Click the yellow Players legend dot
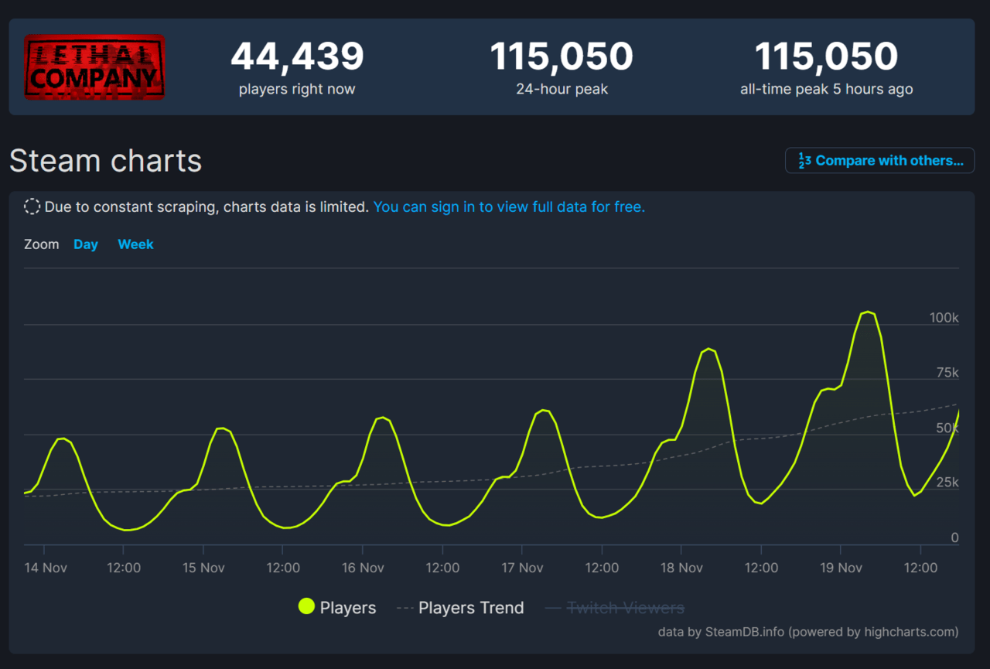 [x=306, y=607]
